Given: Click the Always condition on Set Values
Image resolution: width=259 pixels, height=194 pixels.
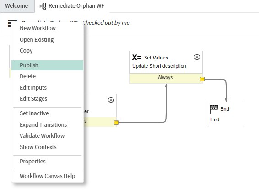Looking at the screenshot, I should pyautogui.click(x=165, y=77).
